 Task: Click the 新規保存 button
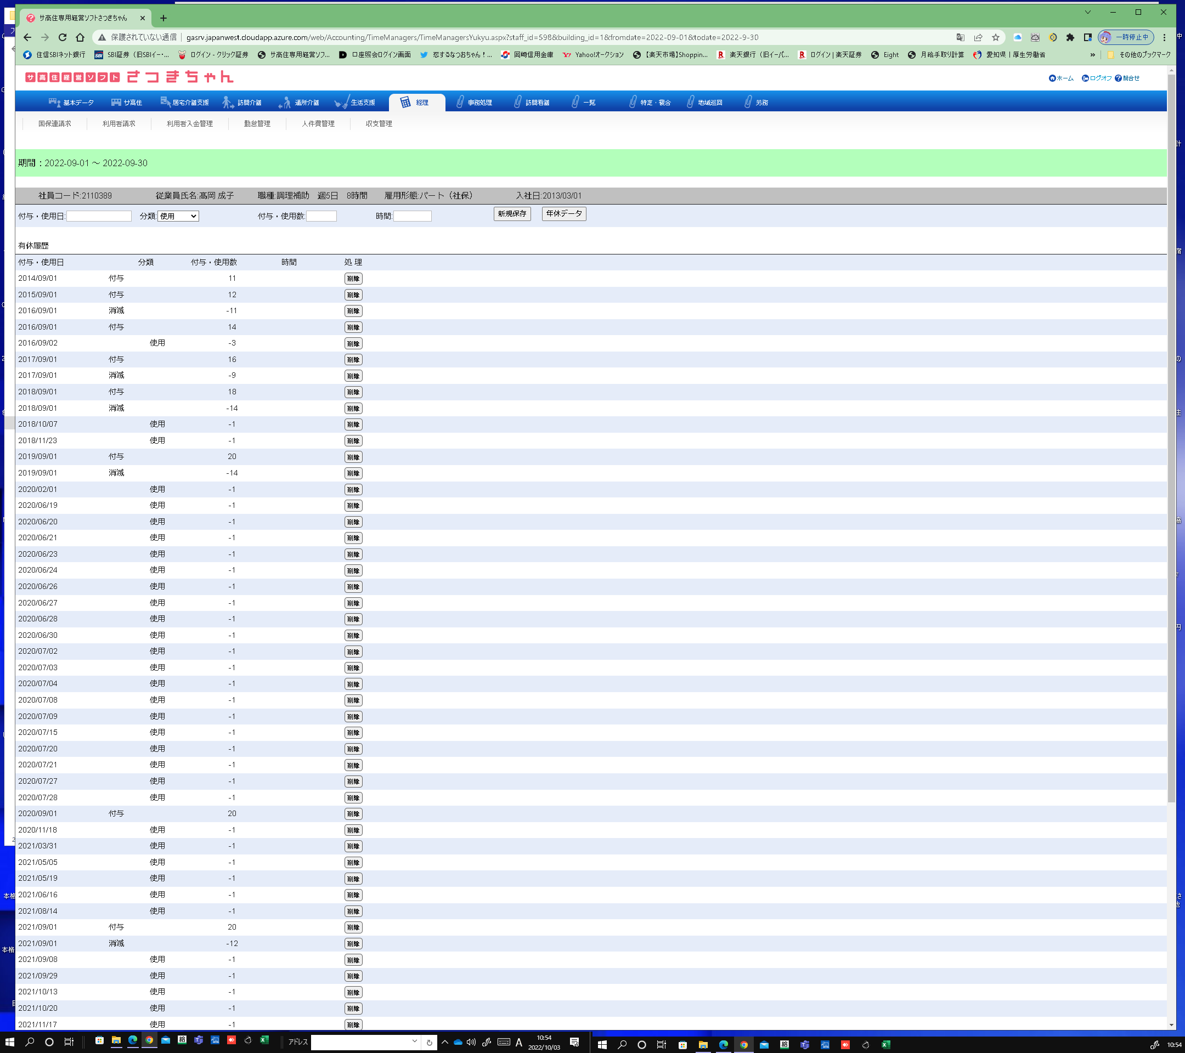pos(511,214)
